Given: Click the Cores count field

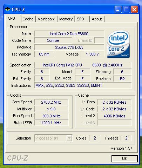Looking at the screenshot, I should [95, 138].
